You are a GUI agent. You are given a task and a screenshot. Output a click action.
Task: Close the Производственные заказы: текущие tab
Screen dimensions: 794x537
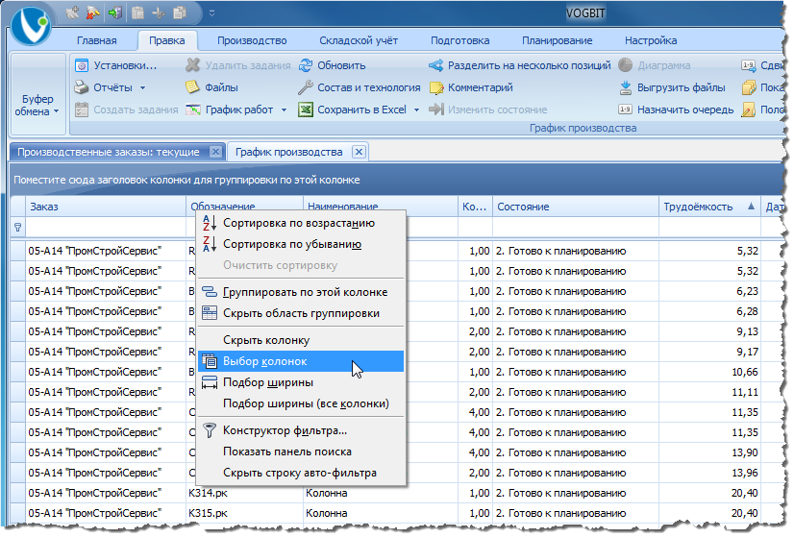coord(215,152)
